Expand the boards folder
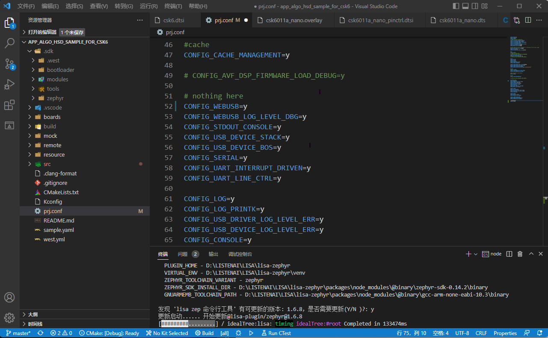The height and width of the screenshot is (338, 548). click(x=52, y=117)
